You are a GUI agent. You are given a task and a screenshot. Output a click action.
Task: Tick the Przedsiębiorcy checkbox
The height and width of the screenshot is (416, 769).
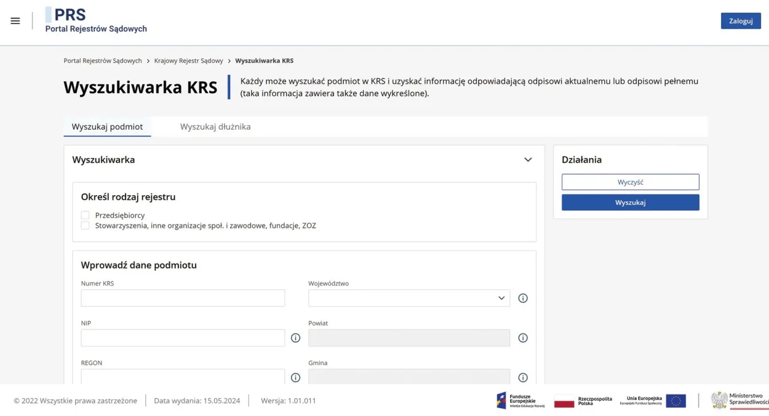click(85, 215)
